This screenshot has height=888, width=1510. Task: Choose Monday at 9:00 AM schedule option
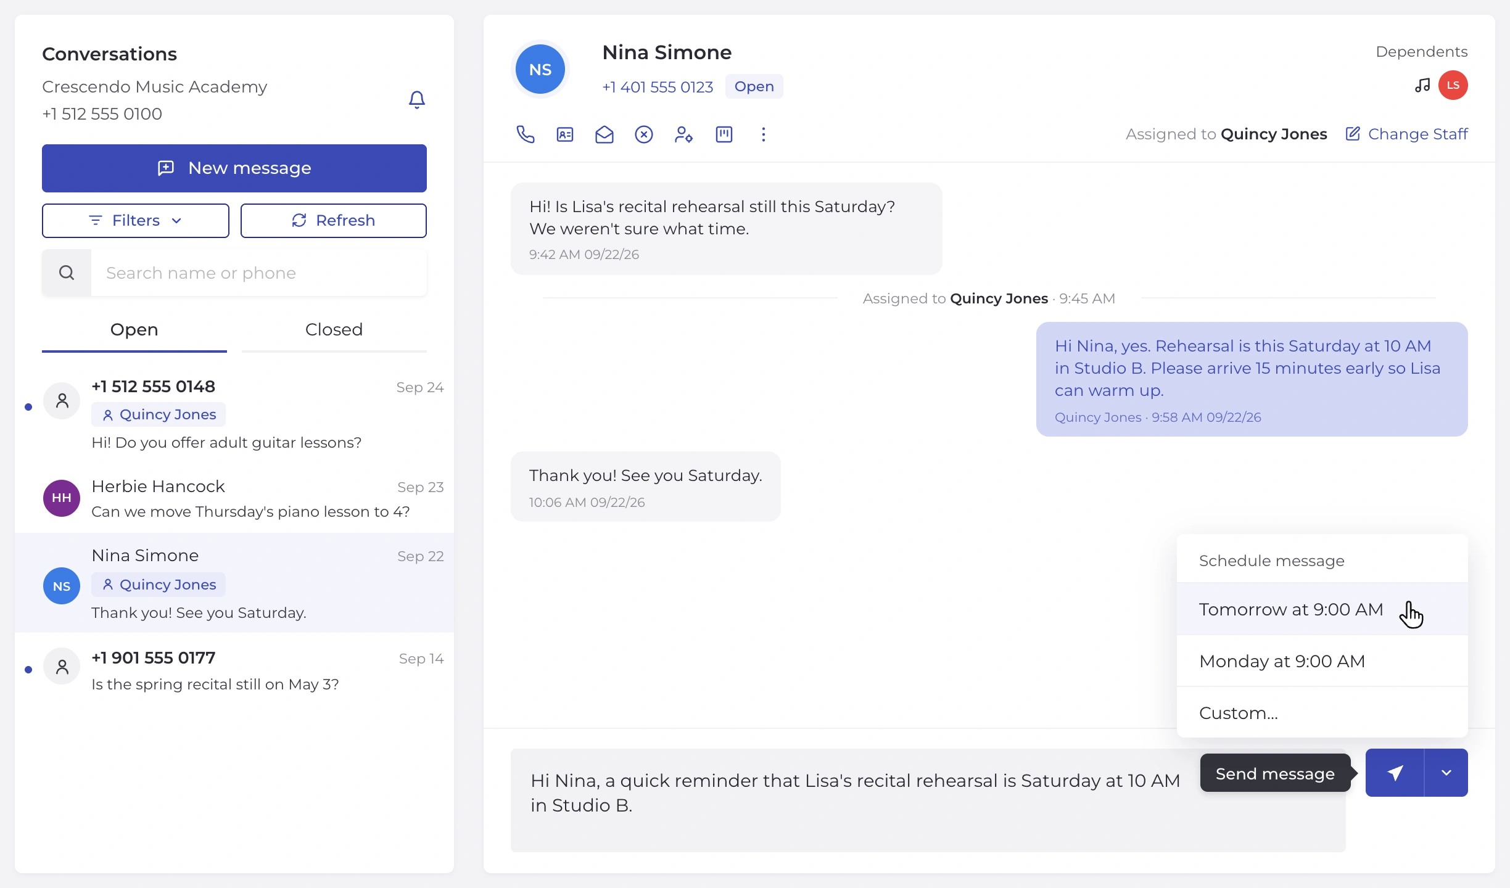pyautogui.click(x=1322, y=661)
